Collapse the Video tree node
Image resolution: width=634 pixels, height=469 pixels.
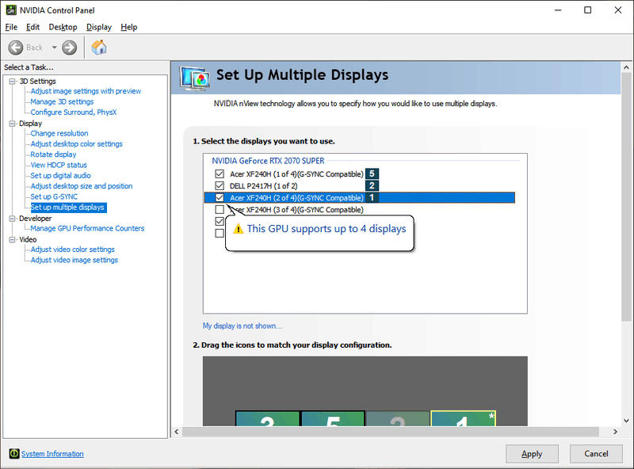tap(12, 239)
